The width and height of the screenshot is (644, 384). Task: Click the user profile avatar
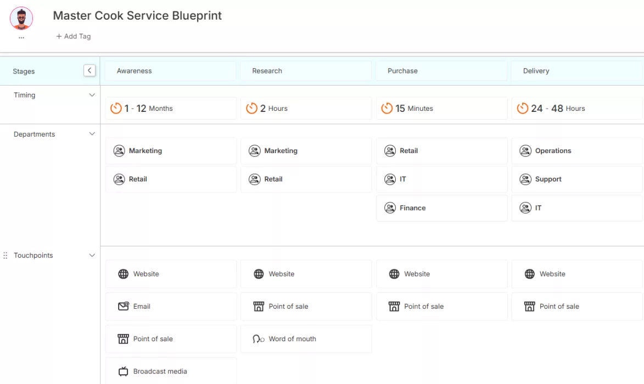click(21, 18)
